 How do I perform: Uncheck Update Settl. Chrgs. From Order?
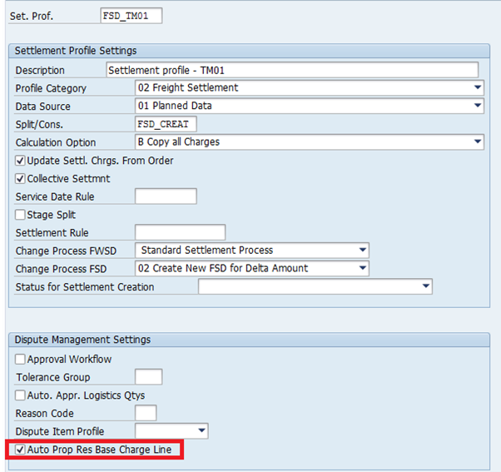(x=21, y=161)
